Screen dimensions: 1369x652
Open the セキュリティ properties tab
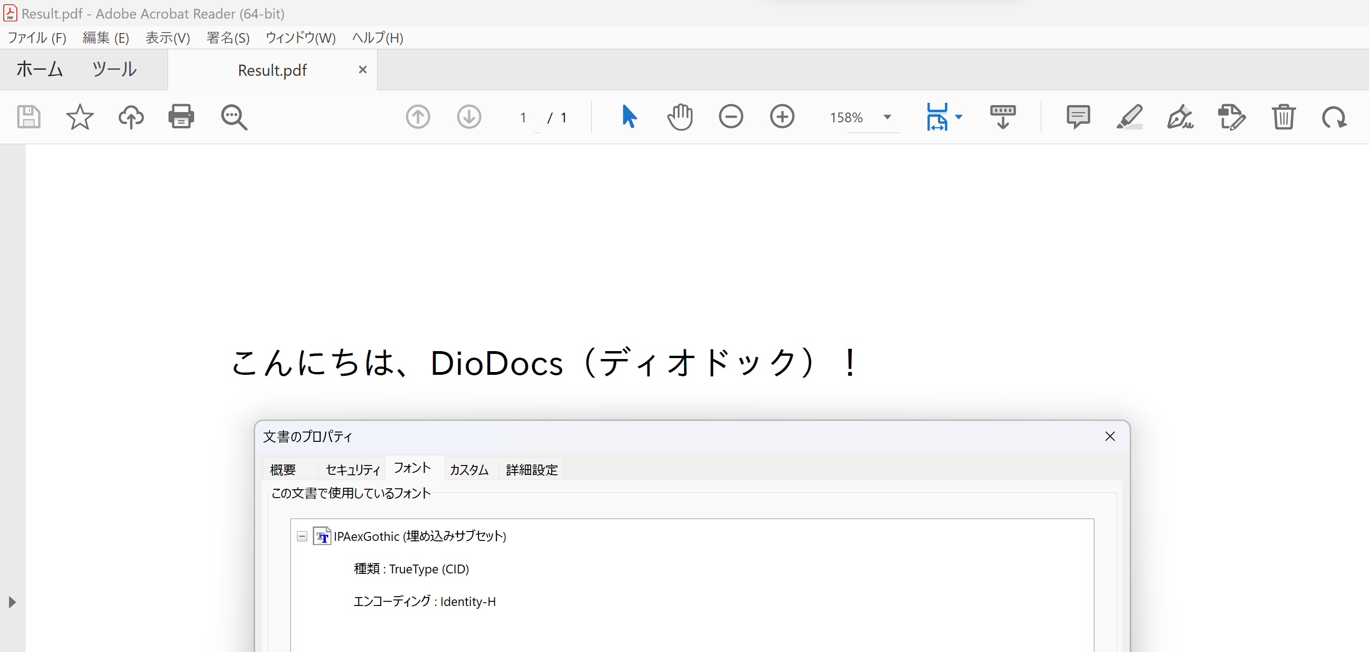[352, 469]
